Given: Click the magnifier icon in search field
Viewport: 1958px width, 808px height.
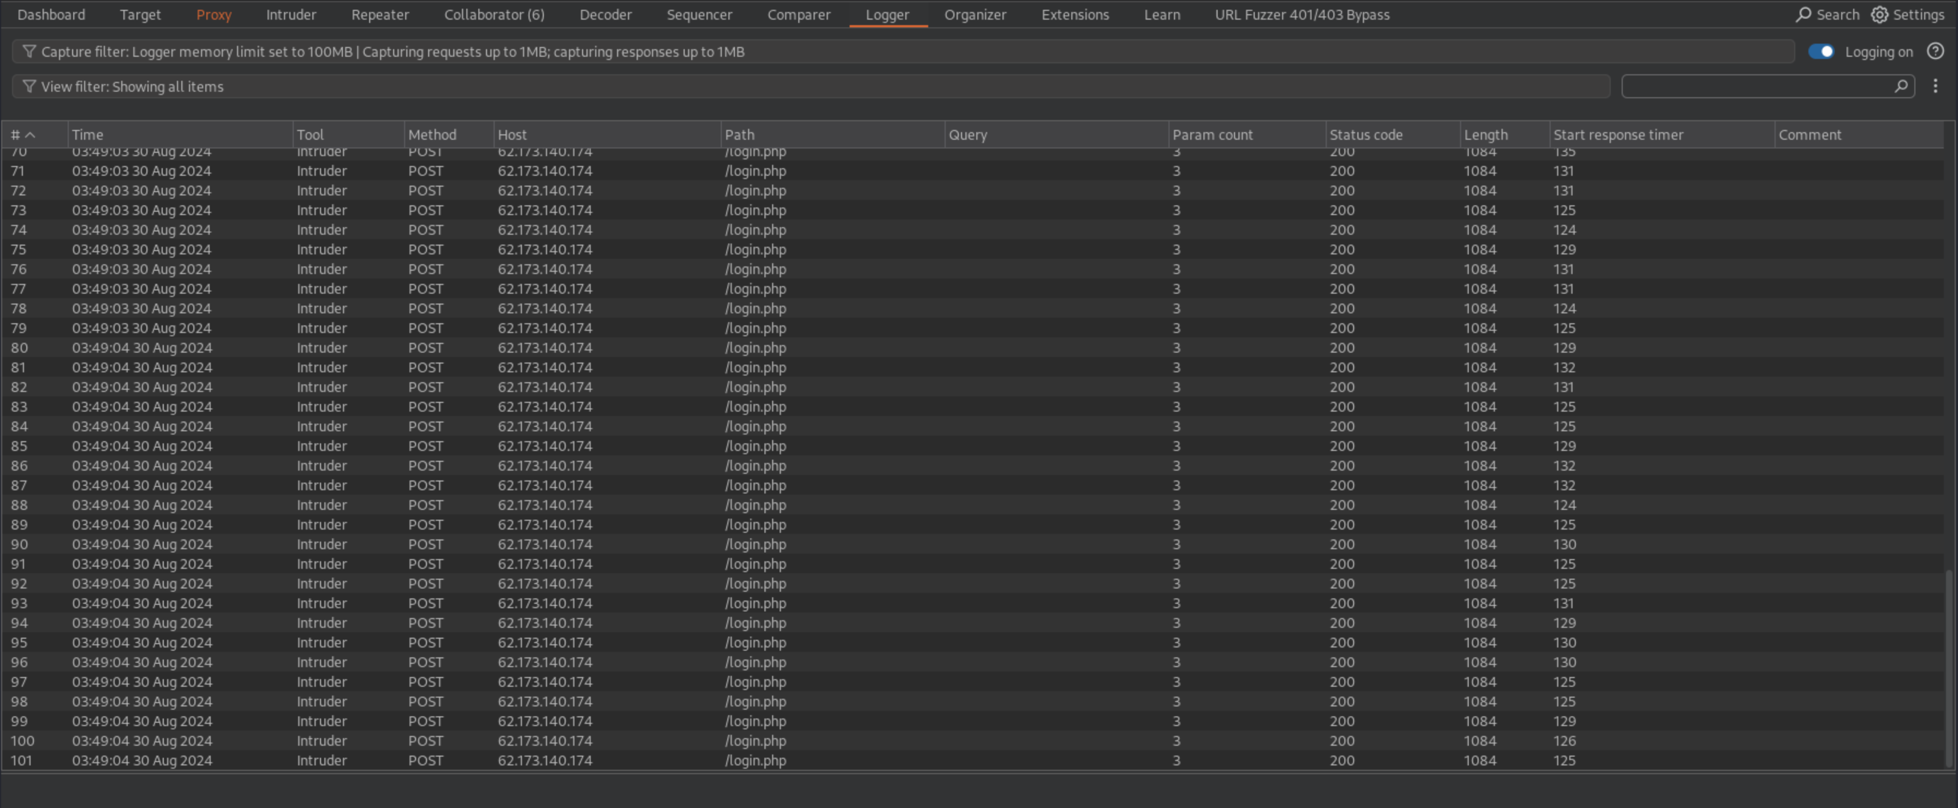Looking at the screenshot, I should [x=1900, y=87].
